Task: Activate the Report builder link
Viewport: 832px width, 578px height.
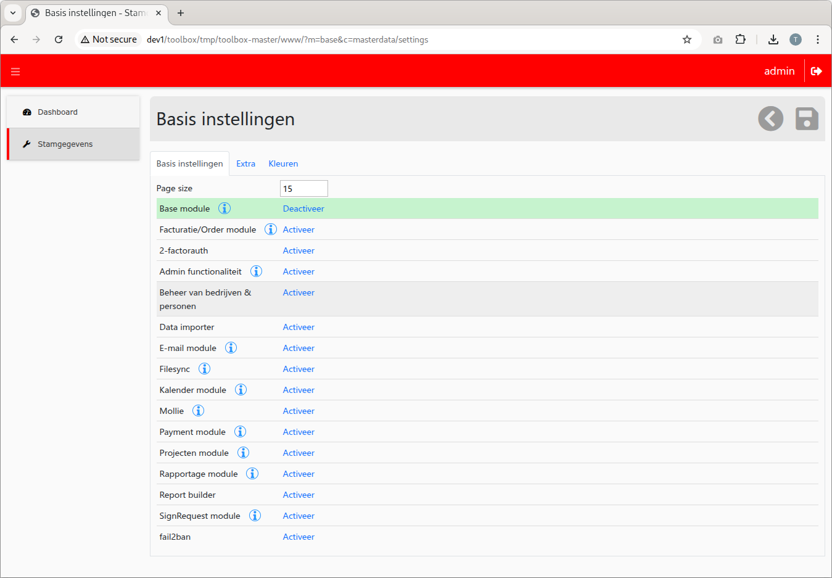Action: pyautogui.click(x=299, y=495)
